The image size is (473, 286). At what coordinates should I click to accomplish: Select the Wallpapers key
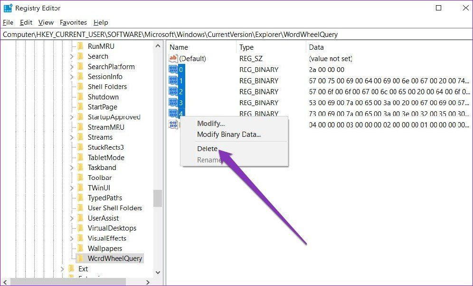click(x=104, y=249)
